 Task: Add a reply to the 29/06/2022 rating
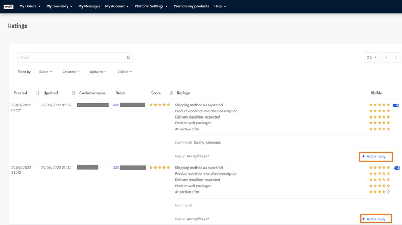pyautogui.click(x=376, y=219)
